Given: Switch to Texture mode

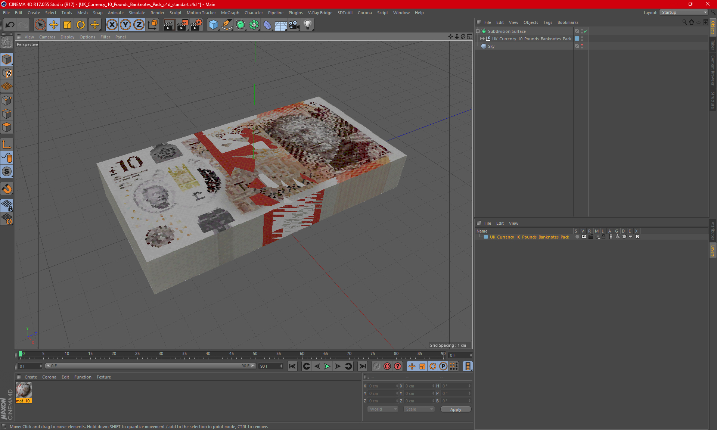Looking at the screenshot, I should (x=7, y=73).
